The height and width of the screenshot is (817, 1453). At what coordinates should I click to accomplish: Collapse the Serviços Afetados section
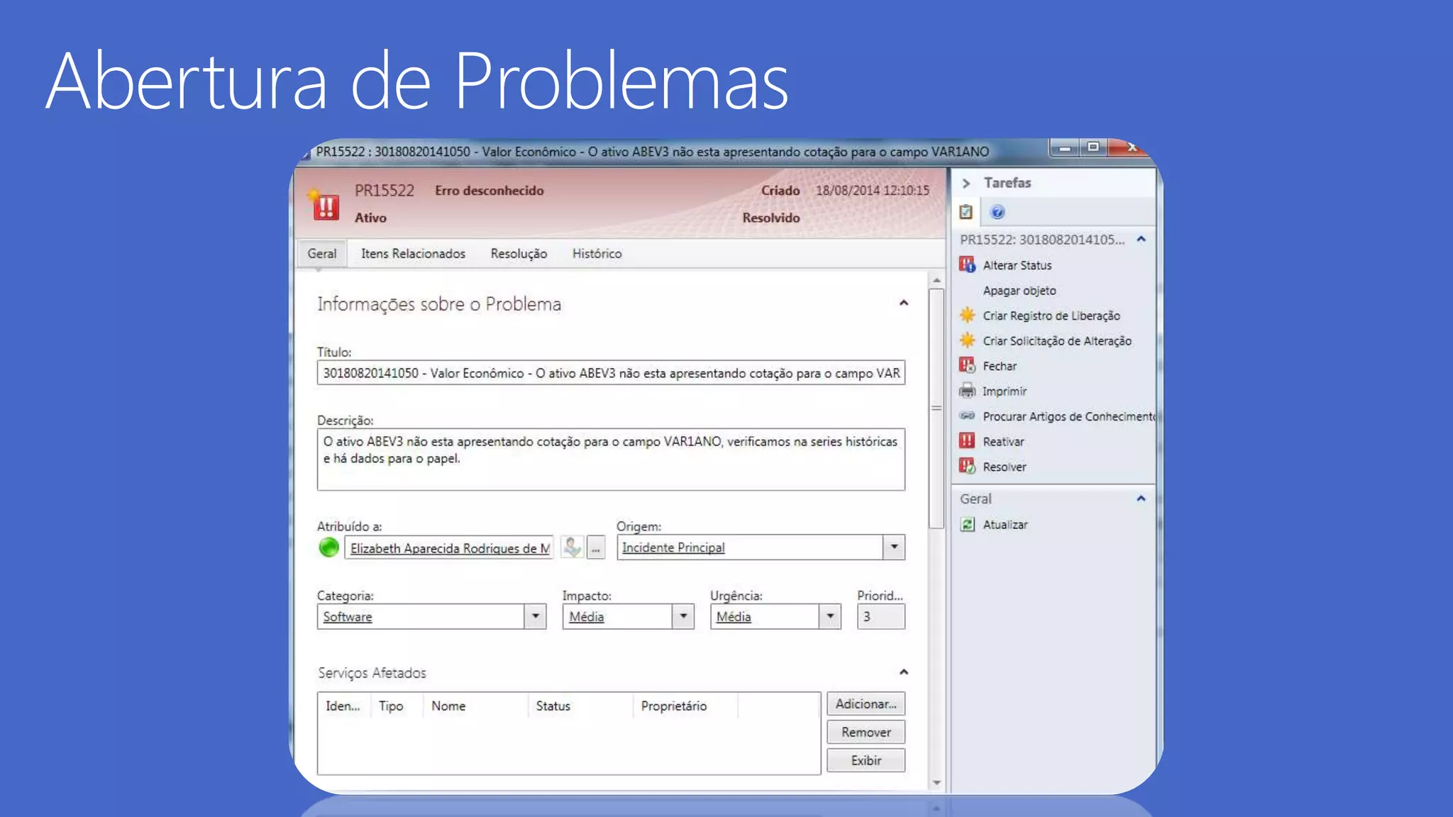904,672
